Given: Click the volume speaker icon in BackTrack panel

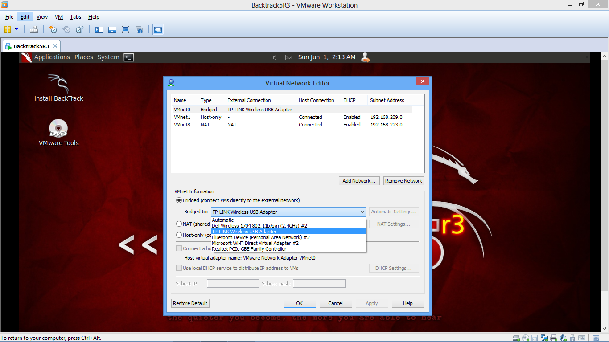Looking at the screenshot, I should pyautogui.click(x=275, y=57).
